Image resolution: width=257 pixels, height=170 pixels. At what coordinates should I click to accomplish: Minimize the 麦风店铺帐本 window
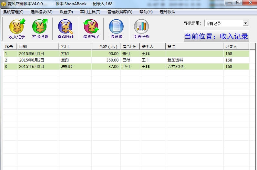[x=230, y=3]
